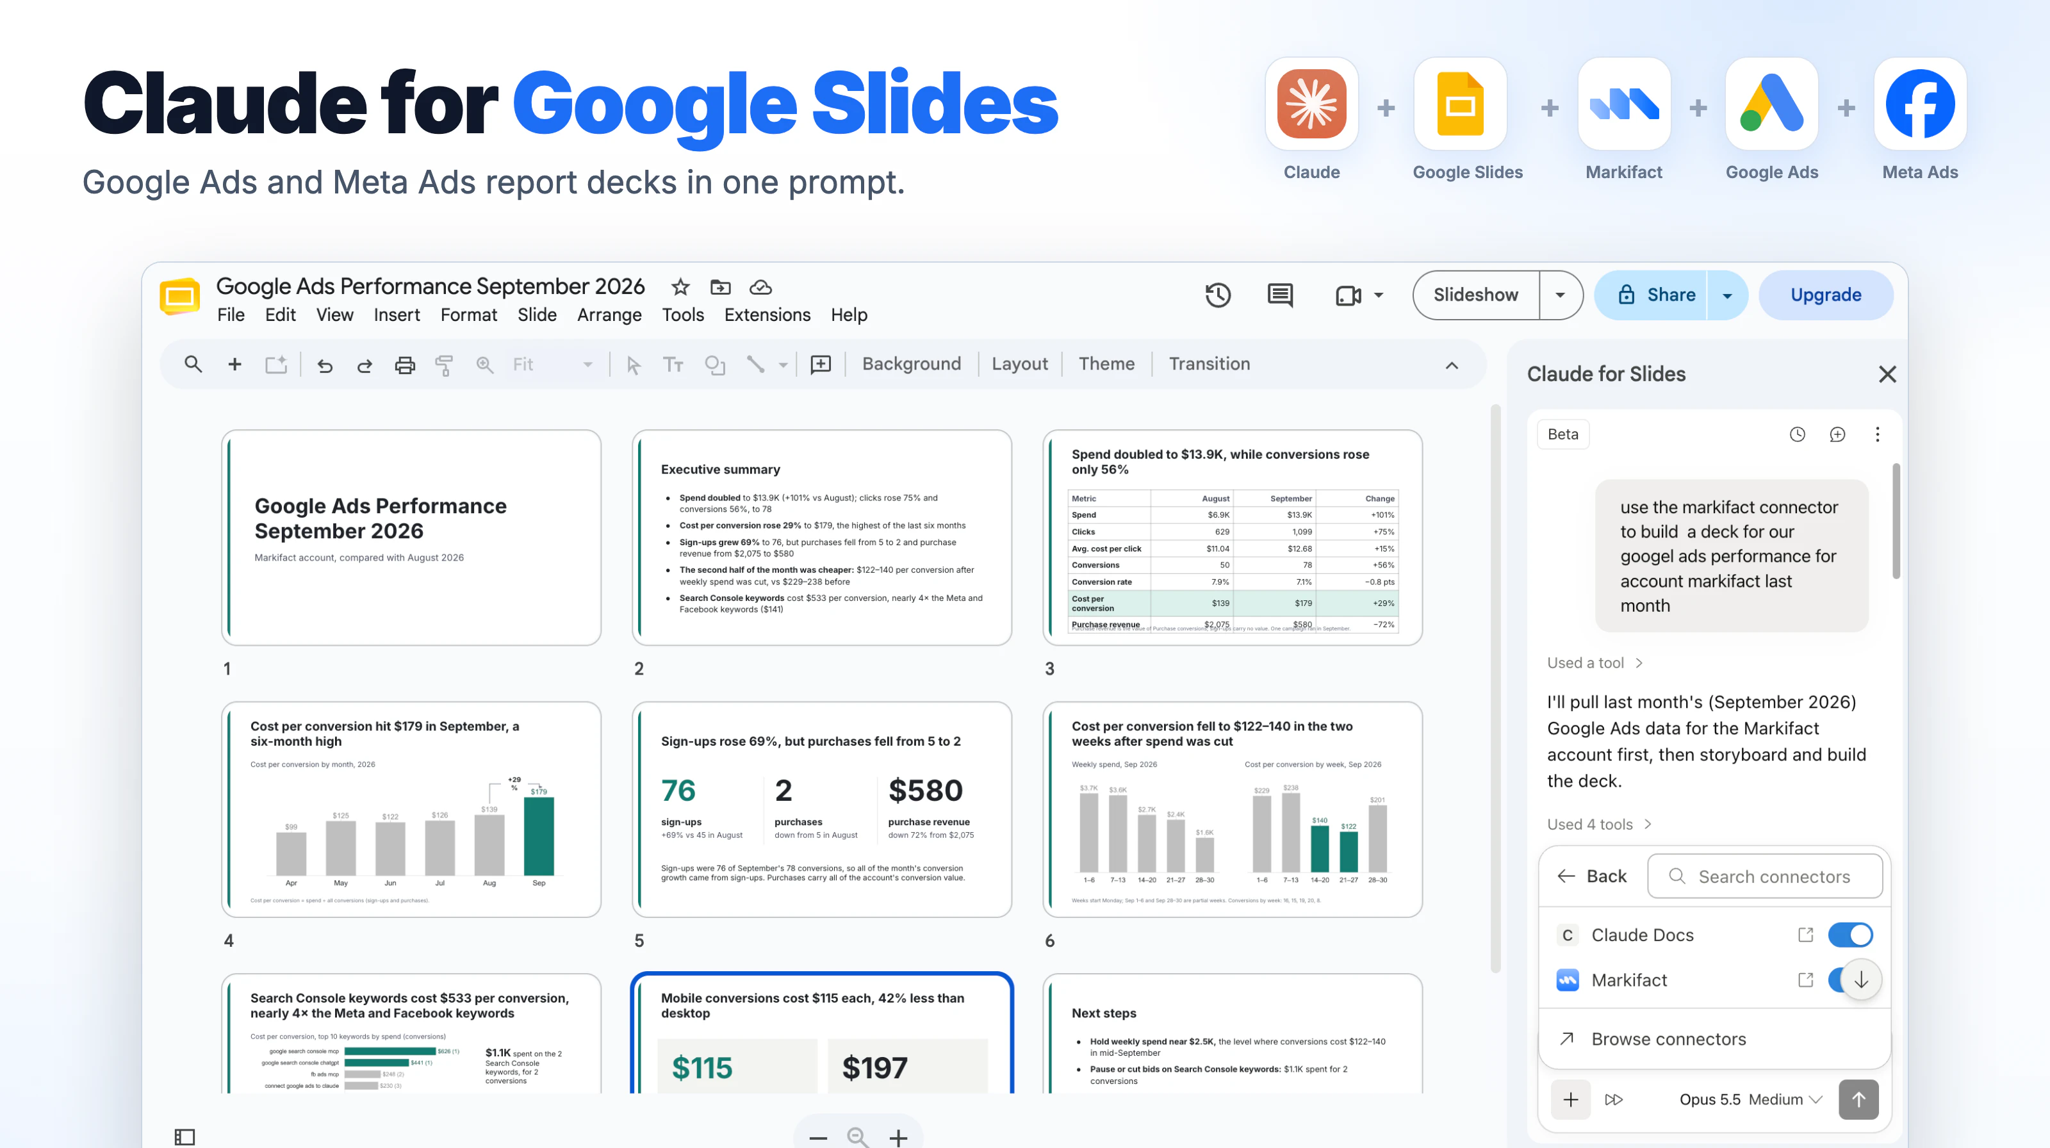Open chat history in Claude panel
Screen dimensions: 2050x1148
[1797, 434]
